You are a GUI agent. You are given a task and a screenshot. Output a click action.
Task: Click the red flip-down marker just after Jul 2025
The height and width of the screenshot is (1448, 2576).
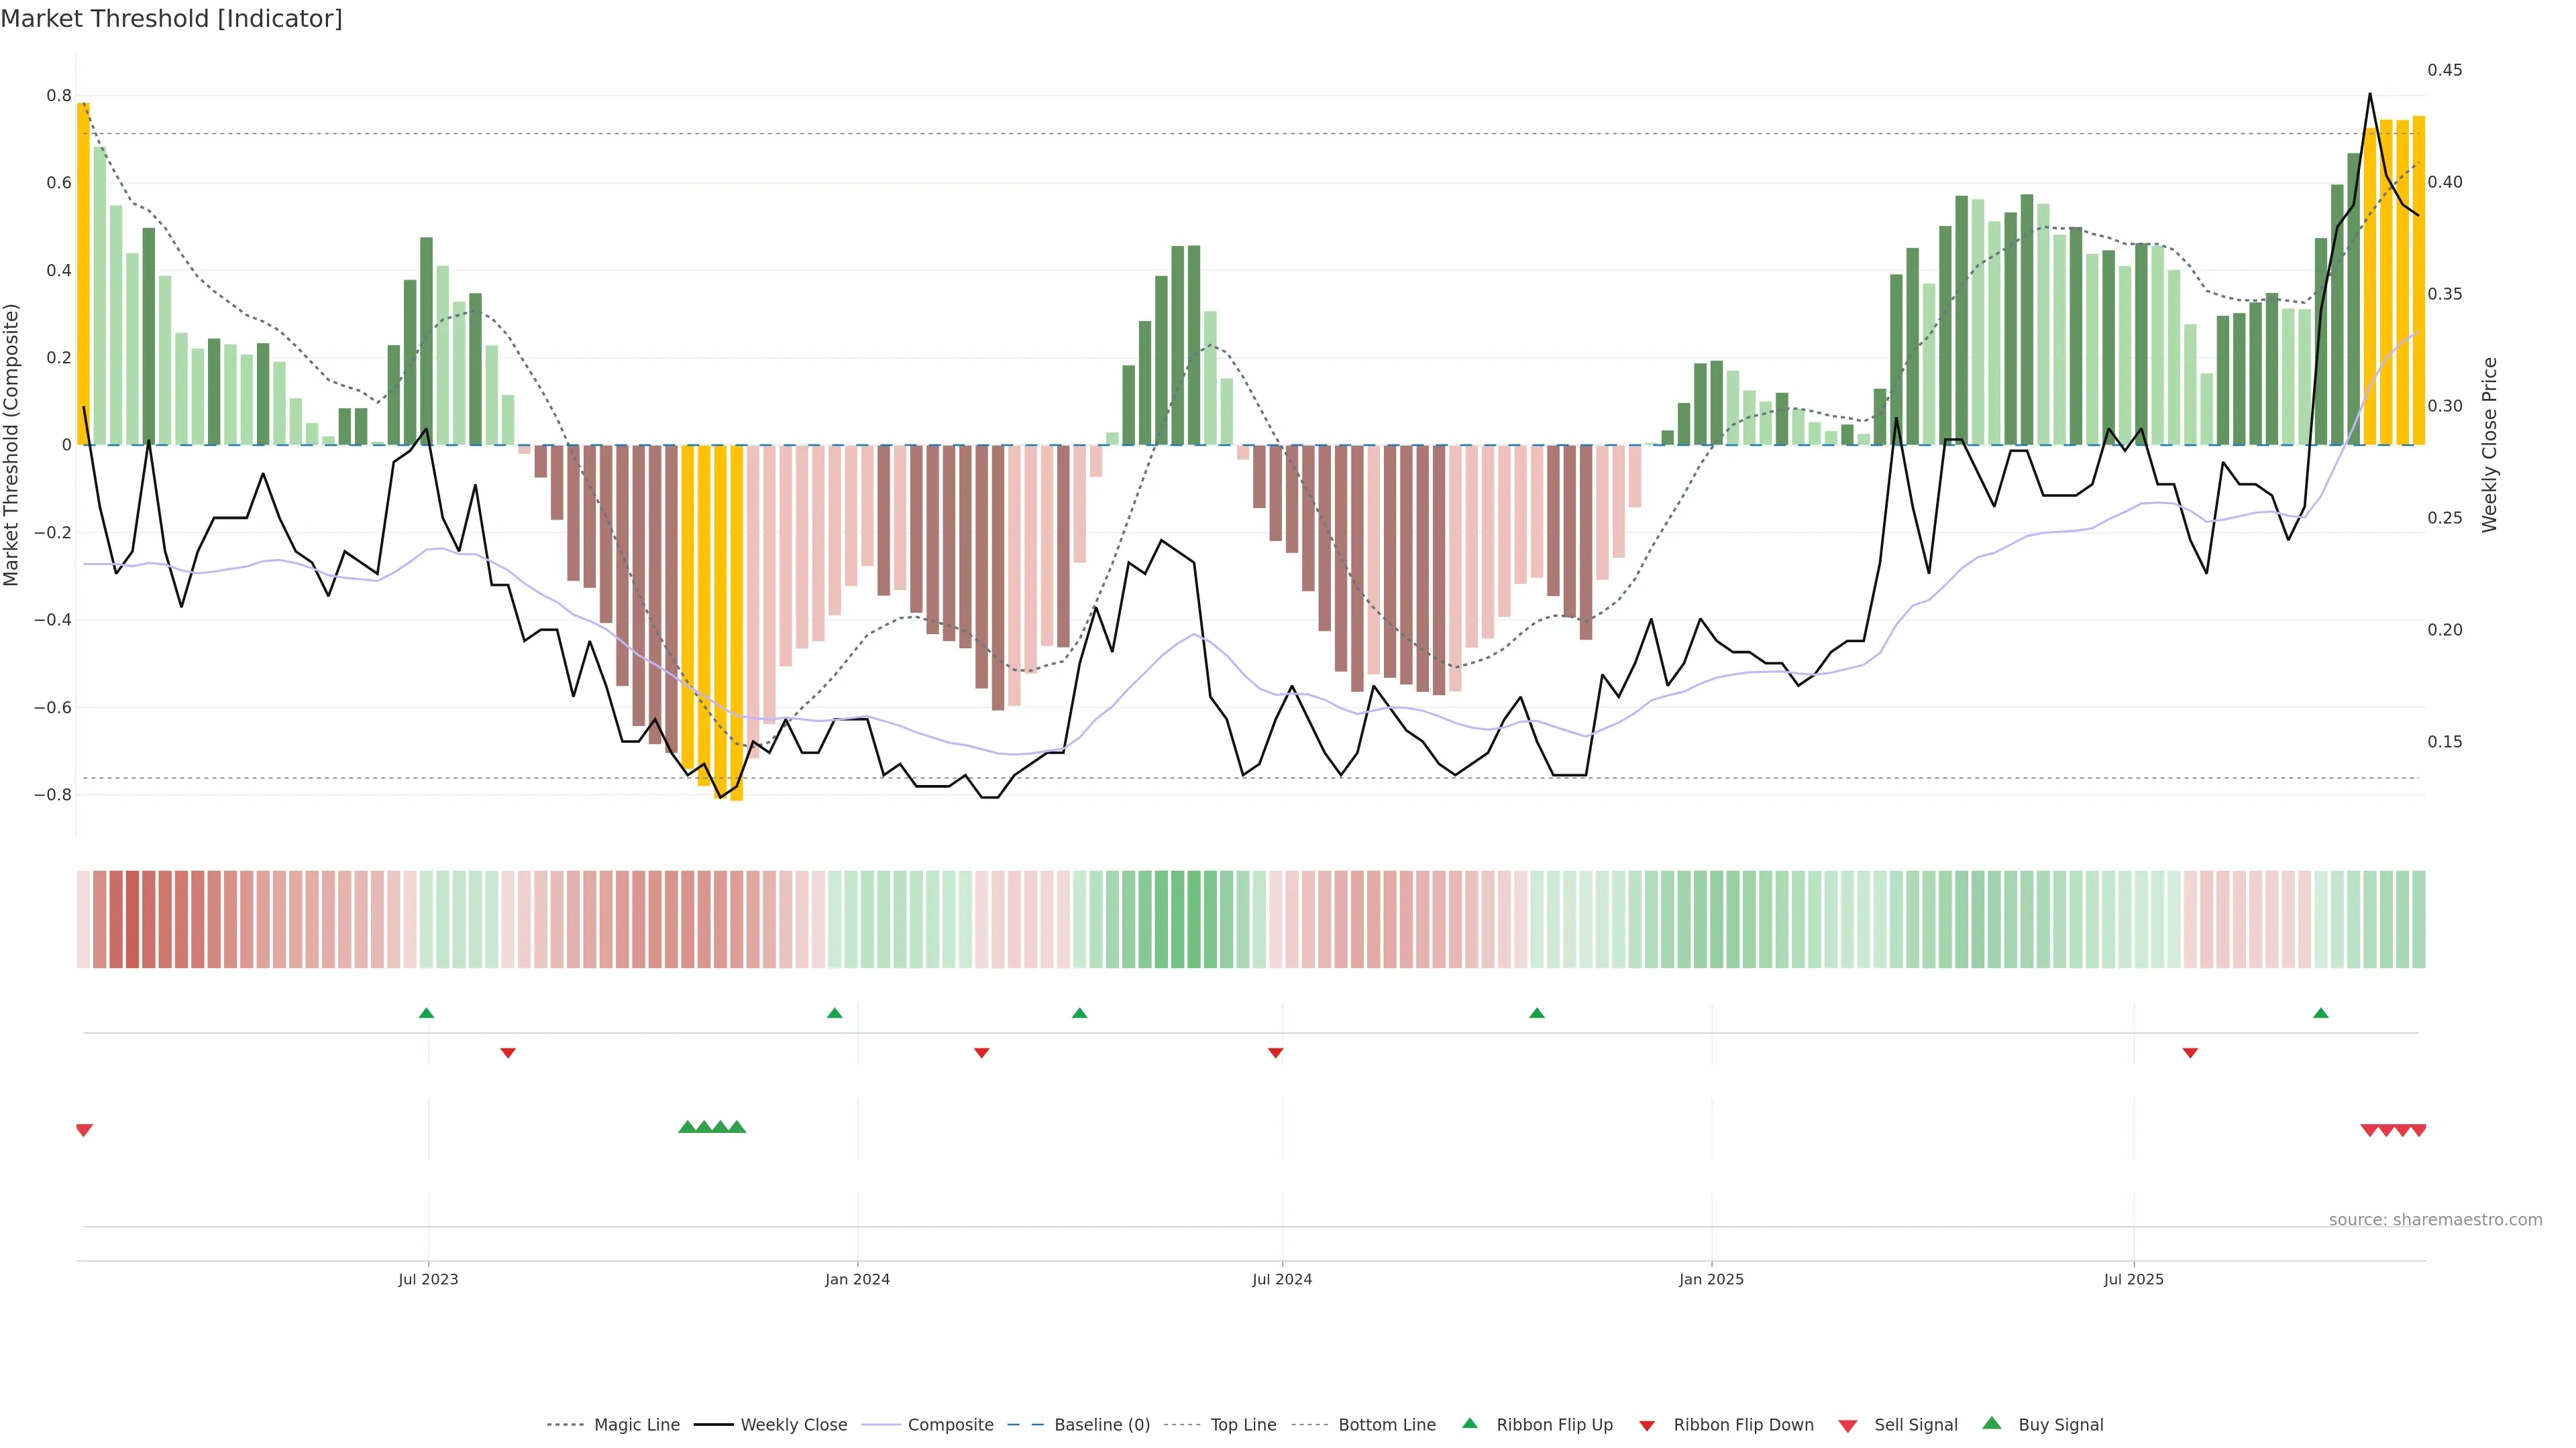point(2190,1053)
